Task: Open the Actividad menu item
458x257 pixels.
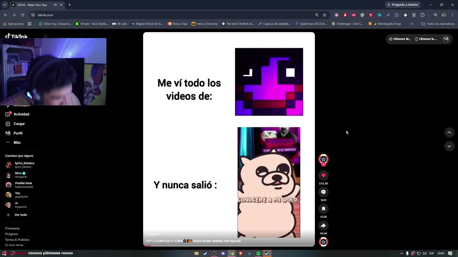Action: (21, 114)
